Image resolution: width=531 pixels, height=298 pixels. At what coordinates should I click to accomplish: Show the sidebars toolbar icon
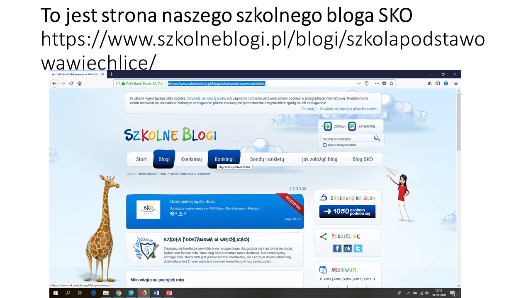[x=438, y=83]
